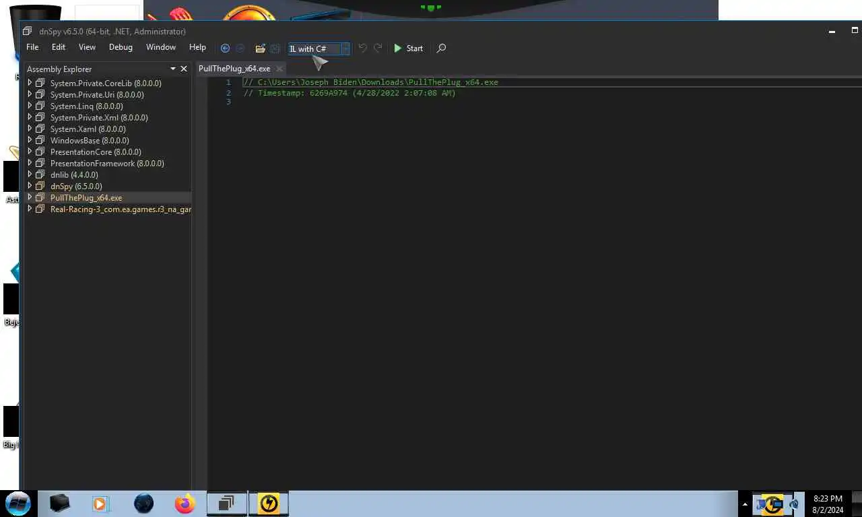The height and width of the screenshot is (517, 862).
Task: Select dnlib (4.4.0.0) assembly
Action: (74, 175)
